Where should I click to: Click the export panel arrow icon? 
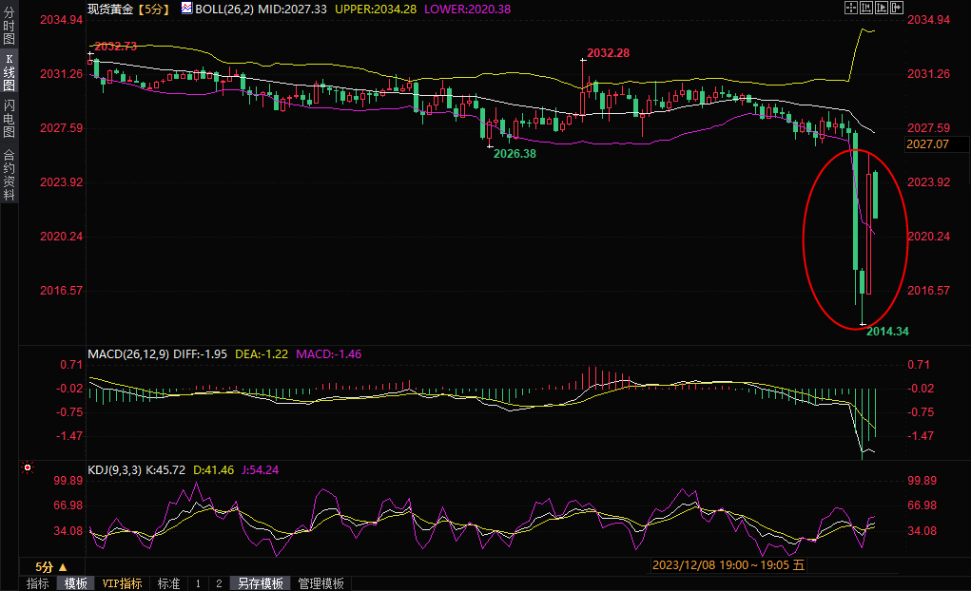point(895,8)
